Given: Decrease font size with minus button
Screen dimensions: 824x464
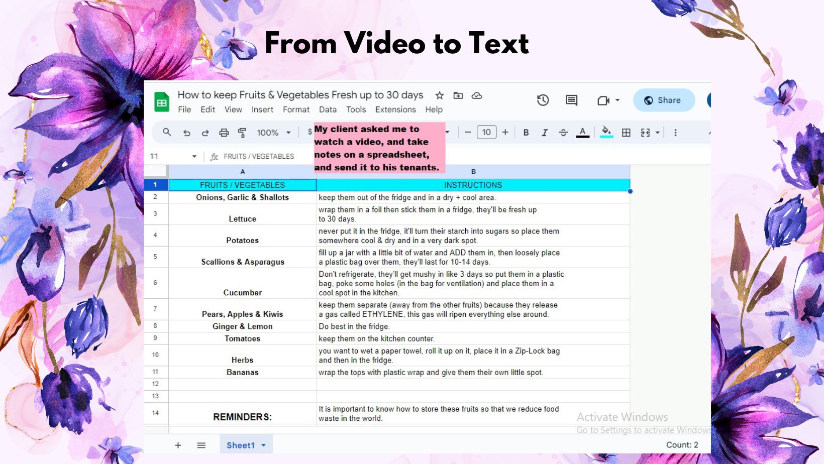Looking at the screenshot, I should click(x=468, y=132).
